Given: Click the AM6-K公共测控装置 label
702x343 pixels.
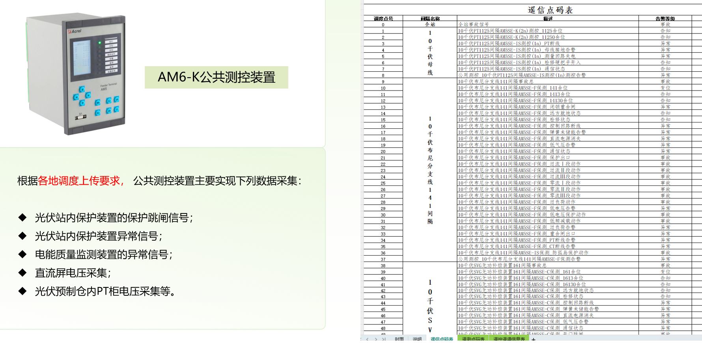Looking at the screenshot, I should click(217, 77).
